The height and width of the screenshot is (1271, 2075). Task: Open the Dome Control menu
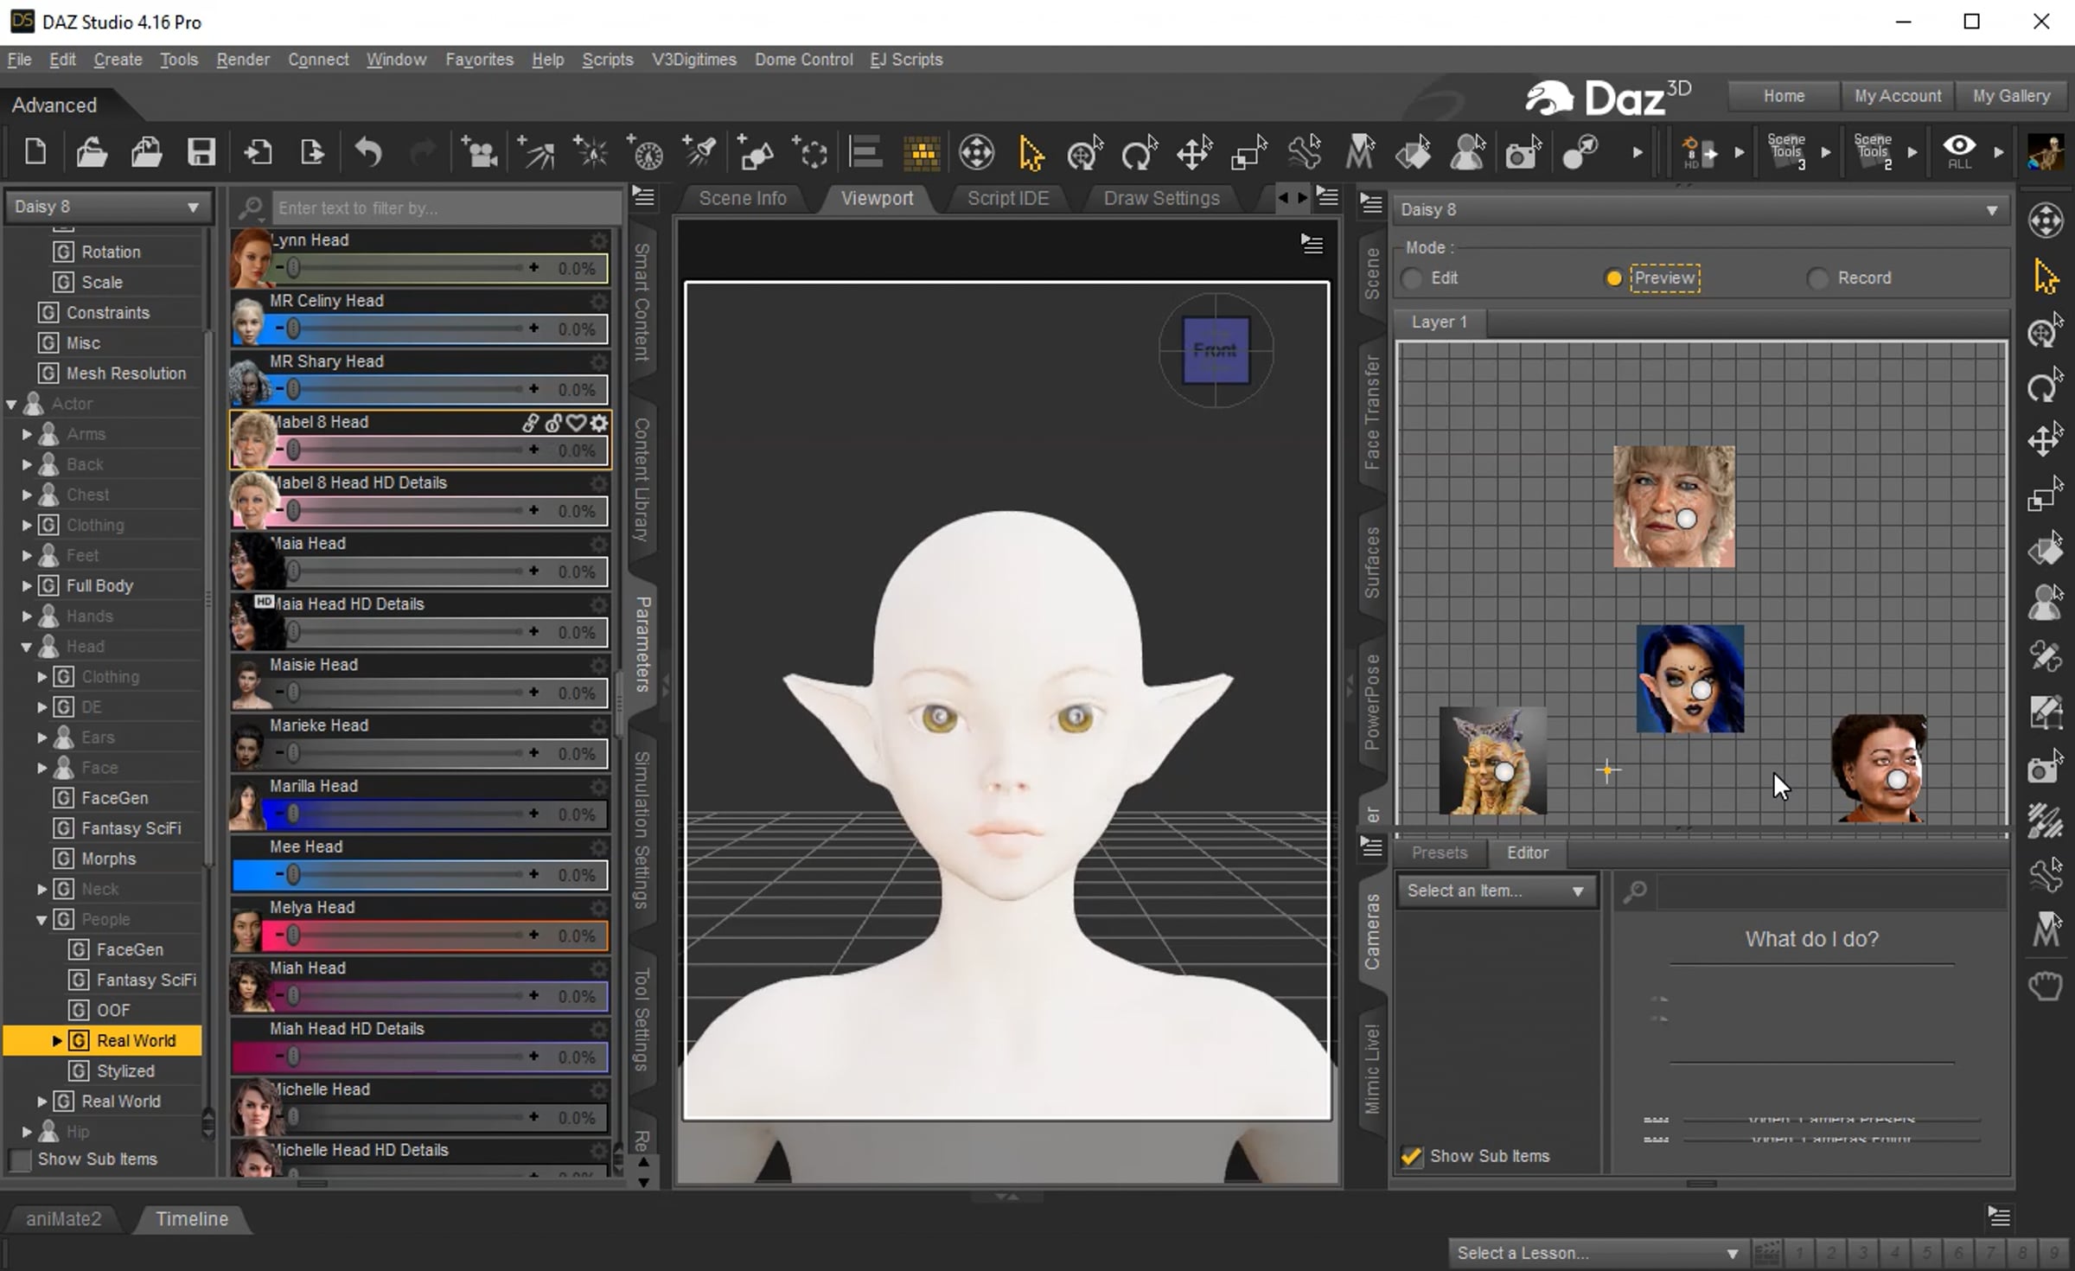click(x=803, y=60)
